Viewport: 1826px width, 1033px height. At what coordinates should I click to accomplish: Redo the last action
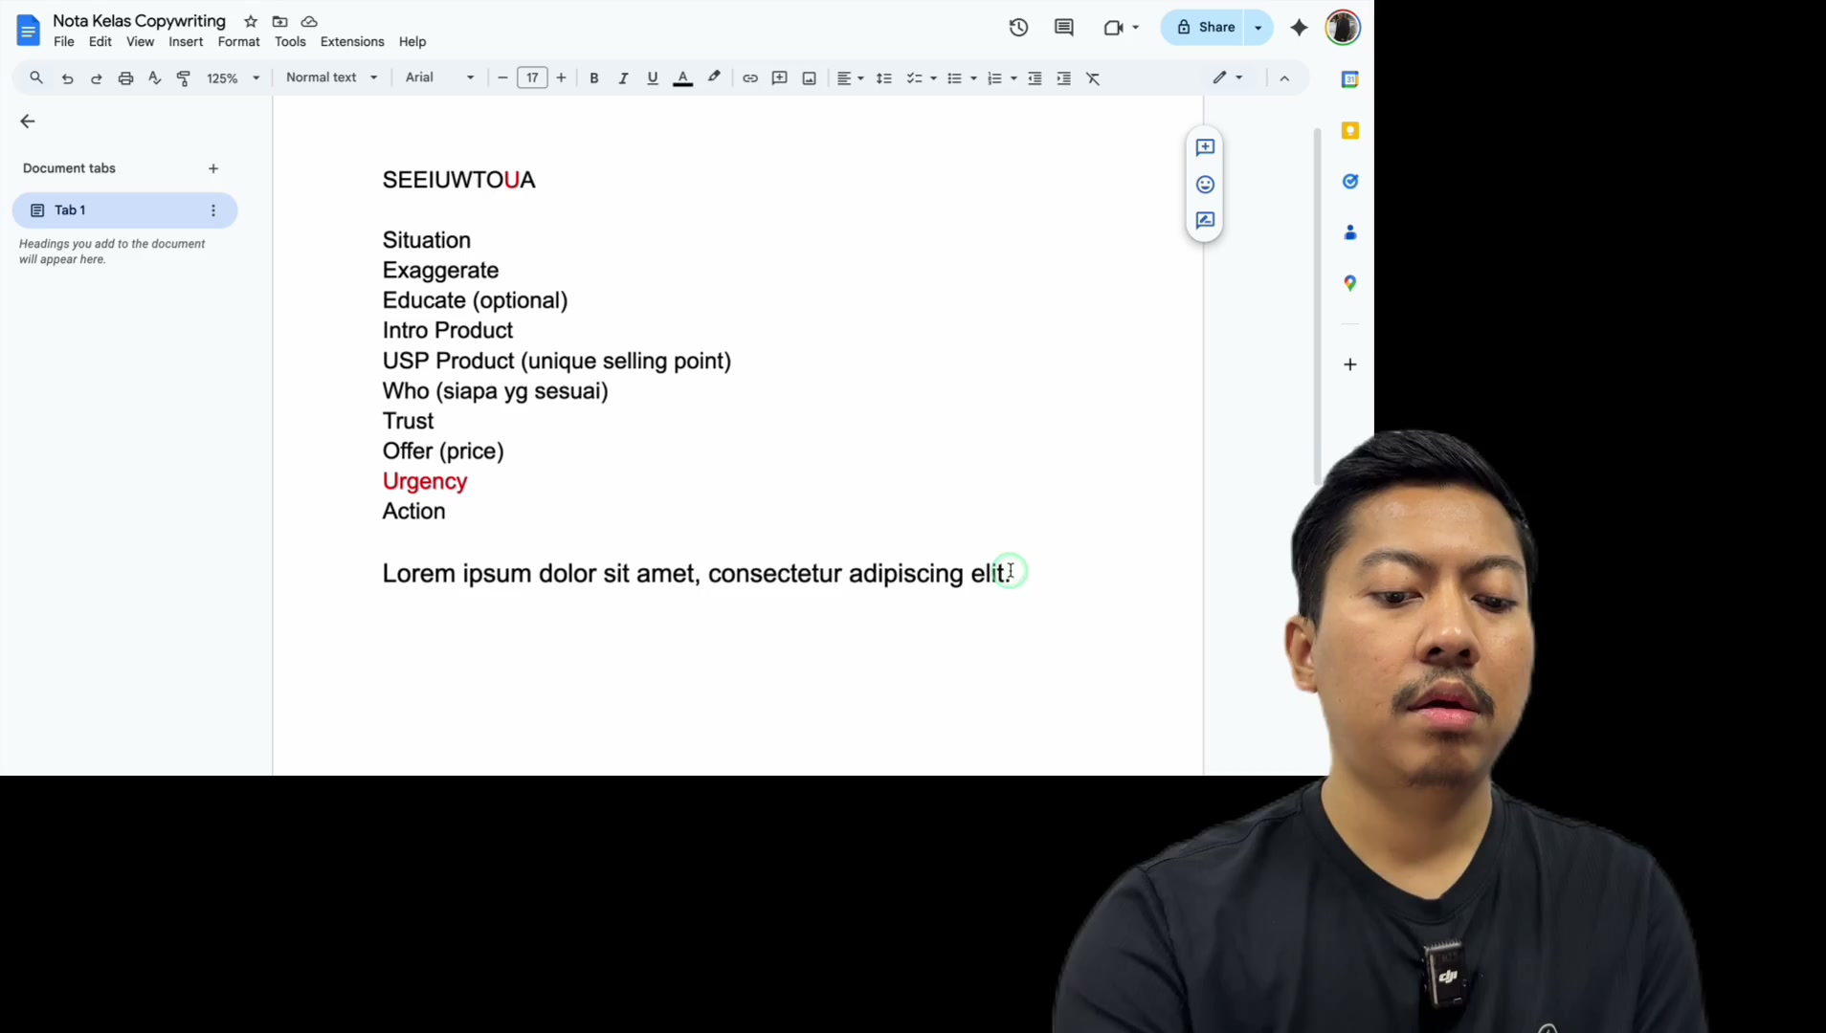[96, 78]
